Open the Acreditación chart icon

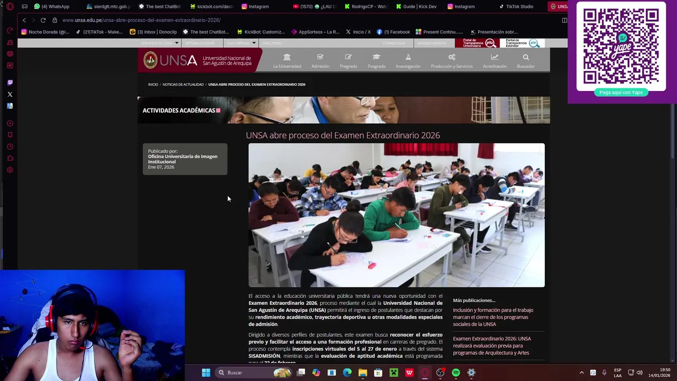495,57
